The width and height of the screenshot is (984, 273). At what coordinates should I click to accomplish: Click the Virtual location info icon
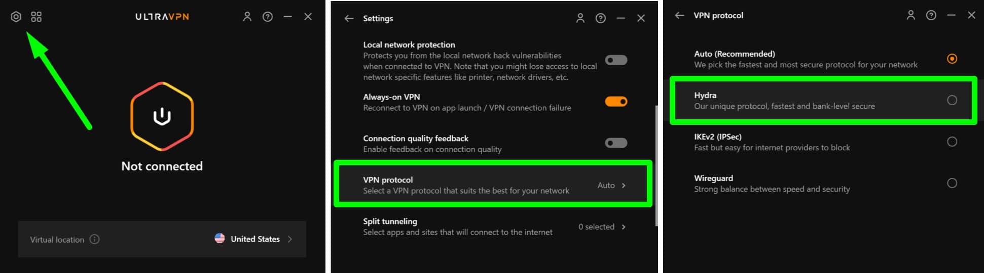(x=94, y=239)
